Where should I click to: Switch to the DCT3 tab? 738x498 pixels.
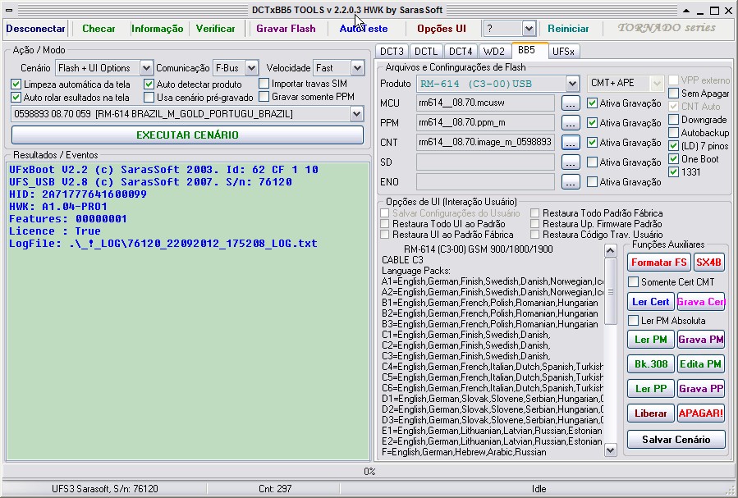coord(392,51)
